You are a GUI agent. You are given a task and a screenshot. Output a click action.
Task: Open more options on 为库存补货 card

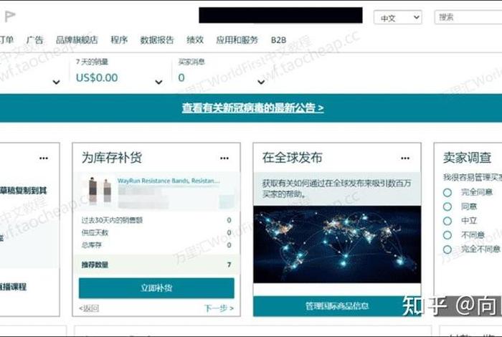tap(224, 158)
